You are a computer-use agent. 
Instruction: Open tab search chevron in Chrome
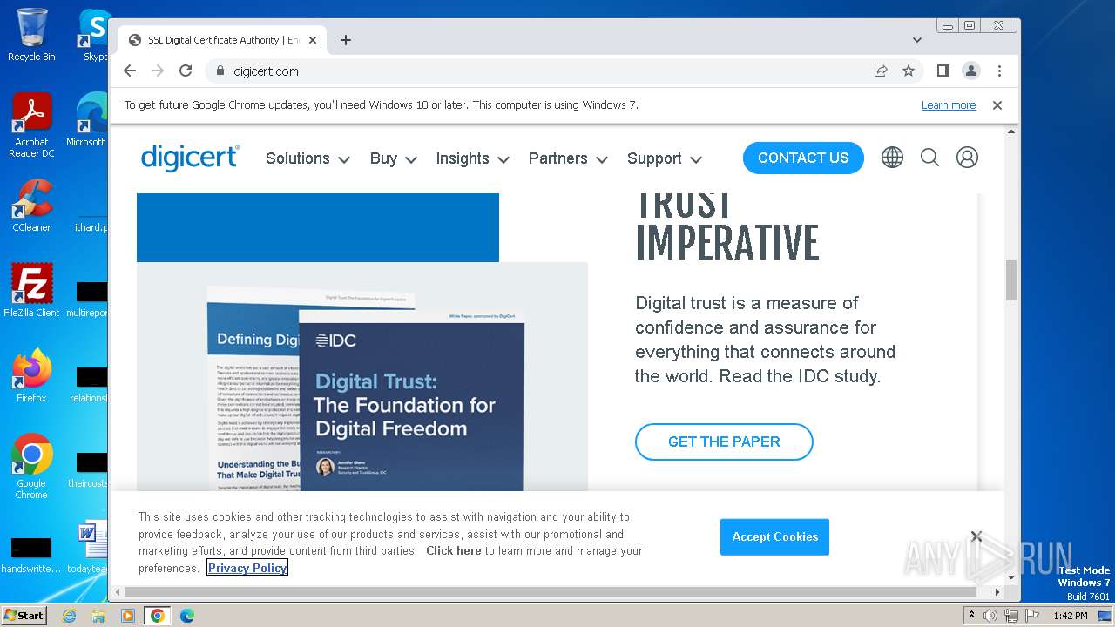coord(917,40)
